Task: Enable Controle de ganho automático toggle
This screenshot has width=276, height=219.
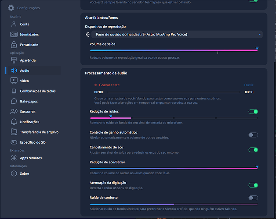Action: click(253, 135)
